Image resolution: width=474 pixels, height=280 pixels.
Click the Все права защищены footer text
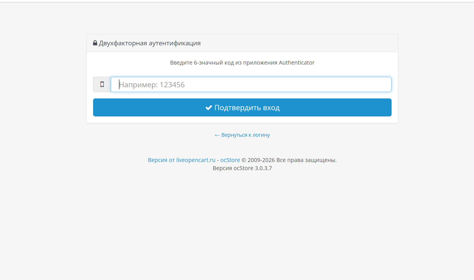tap(306, 160)
